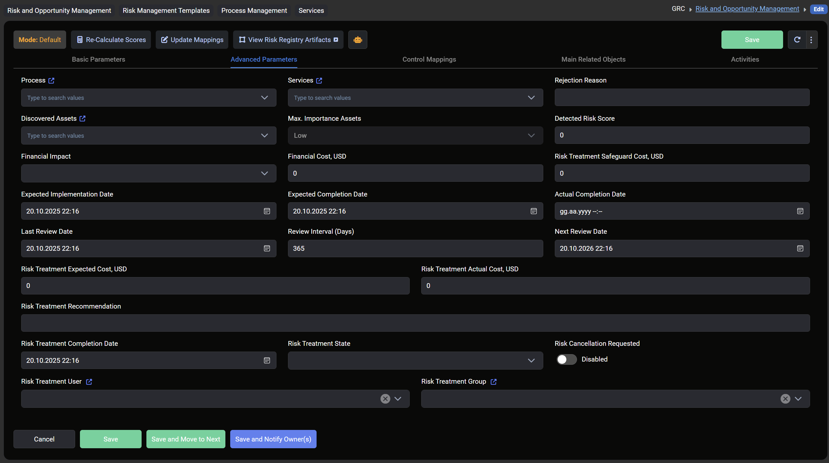Open calendar for Expected Implementation Date
This screenshot has height=463, width=829.
pos(267,211)
